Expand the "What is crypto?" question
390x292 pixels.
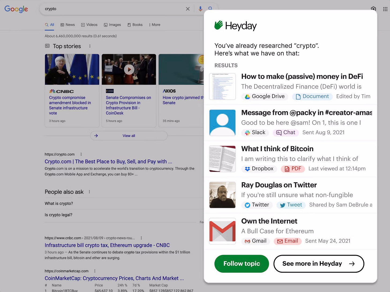coord(124,204)
